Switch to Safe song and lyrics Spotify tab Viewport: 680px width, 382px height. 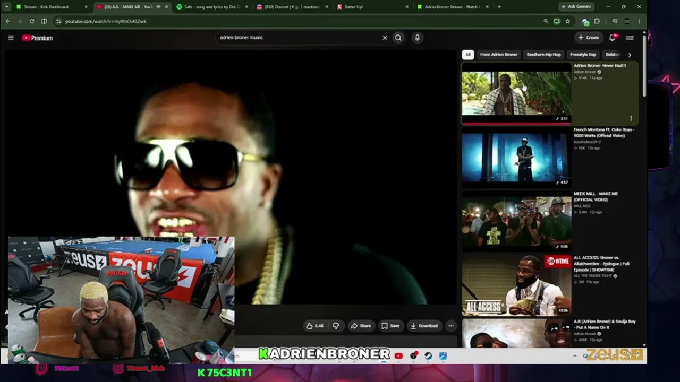(x=212, y=7)
